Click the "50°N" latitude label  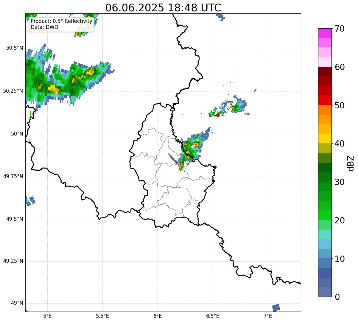click(17, 134)
